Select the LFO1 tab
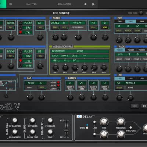This screenshot has height=147, width=147. (x=120, y=78)
